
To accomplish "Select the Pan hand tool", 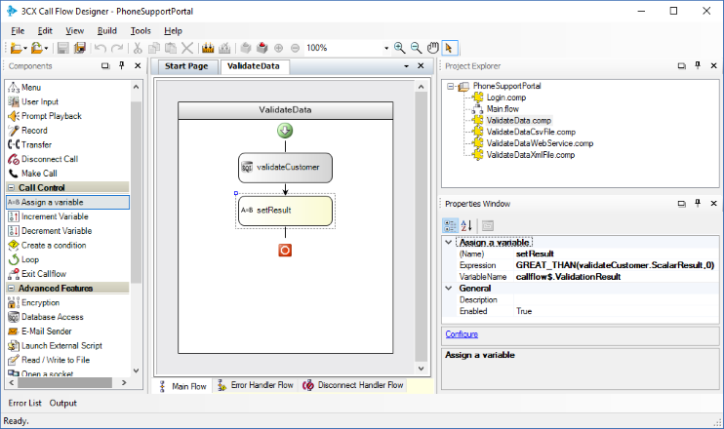I will 432,48.
